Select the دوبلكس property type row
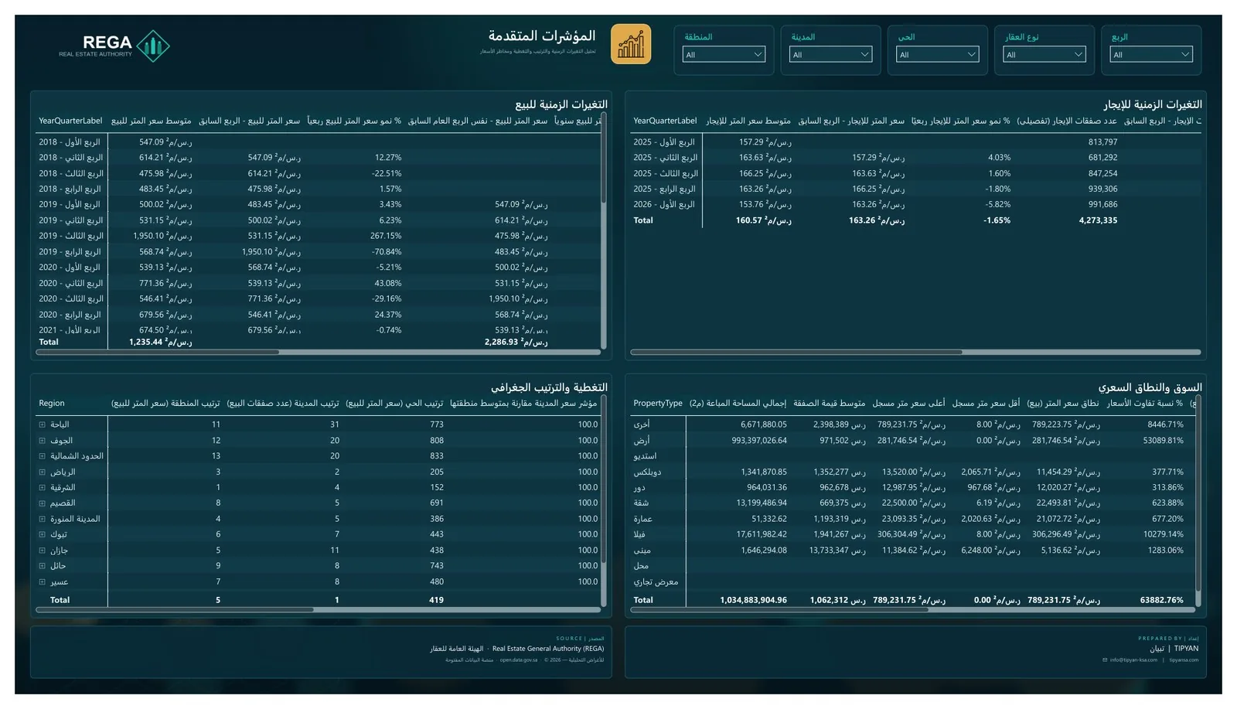The width and height of the screenshot is (1237, 709). 647,472
